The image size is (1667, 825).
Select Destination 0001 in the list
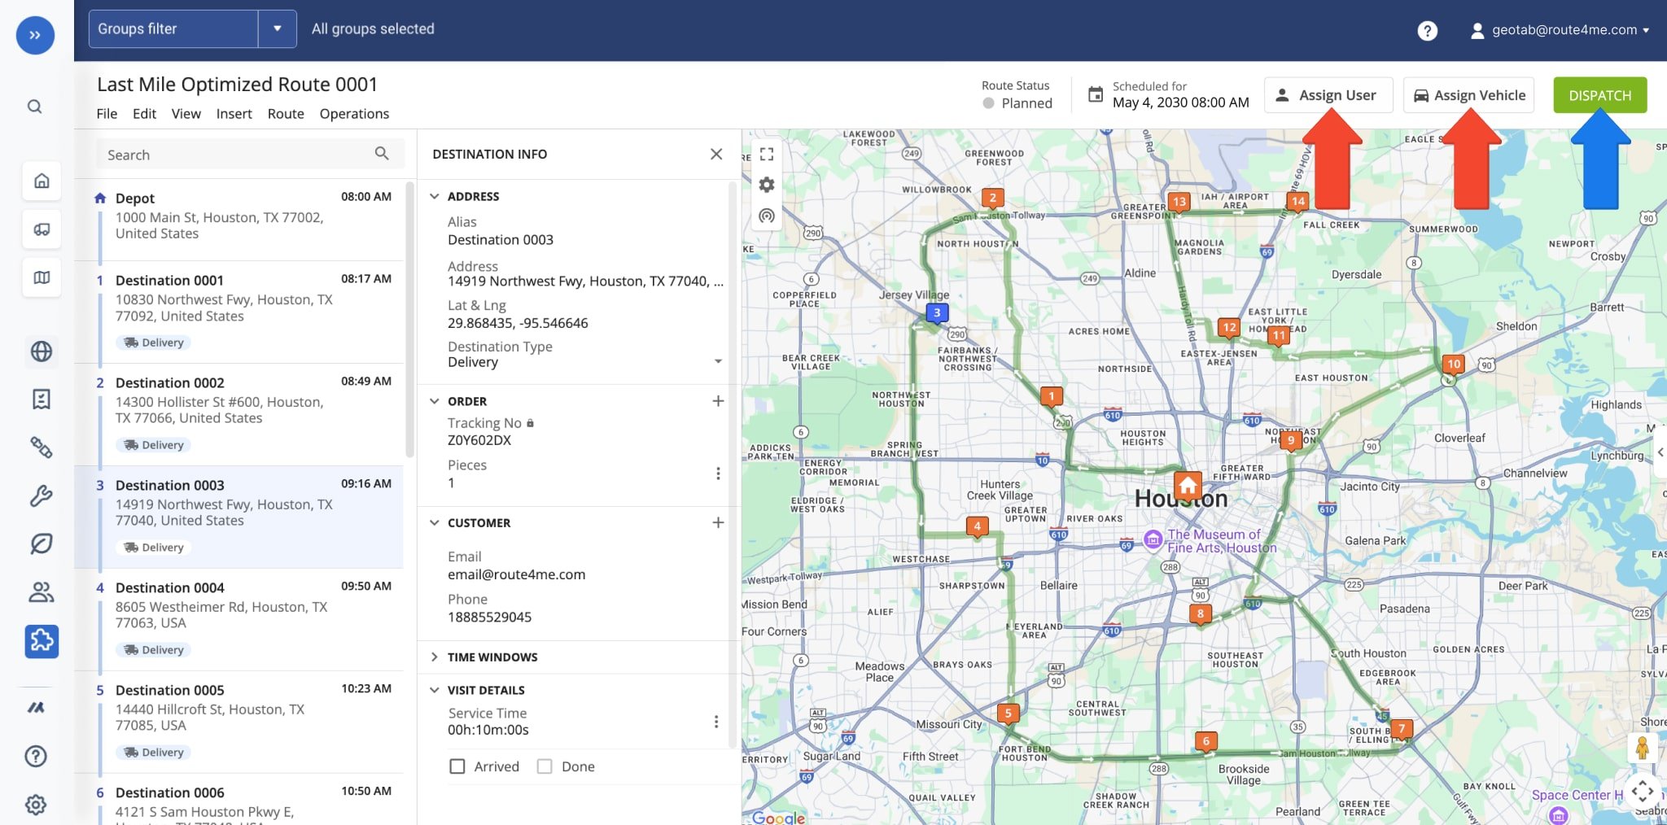(239, 312)
